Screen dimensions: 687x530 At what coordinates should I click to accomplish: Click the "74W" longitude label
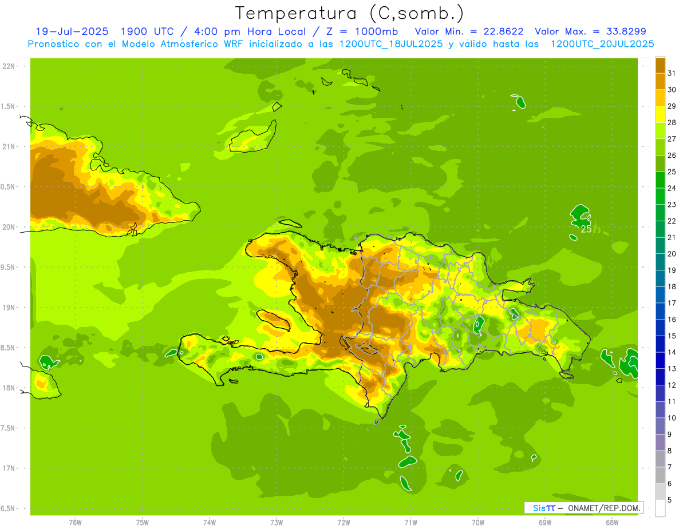click(210, 523)
